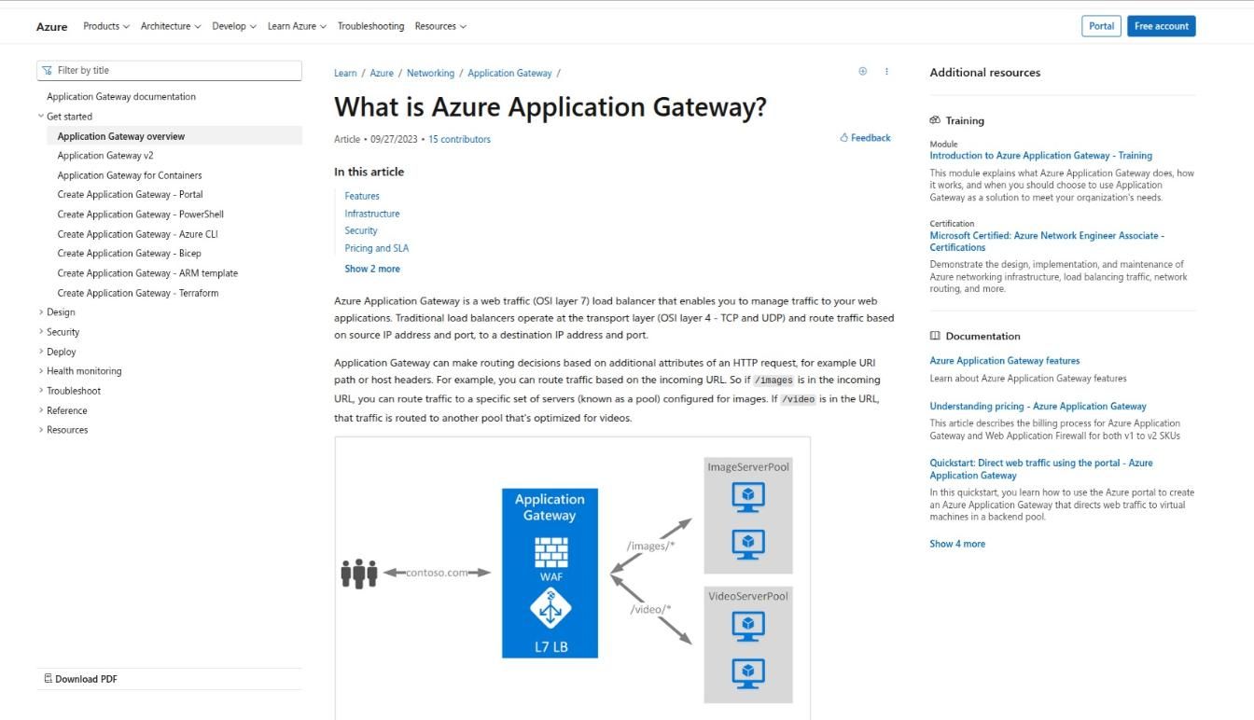Click the Learn breadcrumb link
This screenshot has height=720, width=1254.
click(345, 74)
